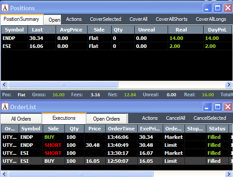Sort OrderList by OrderTime column header
The height and width of the screenshot is (177, 233).
tap(121, 129)
